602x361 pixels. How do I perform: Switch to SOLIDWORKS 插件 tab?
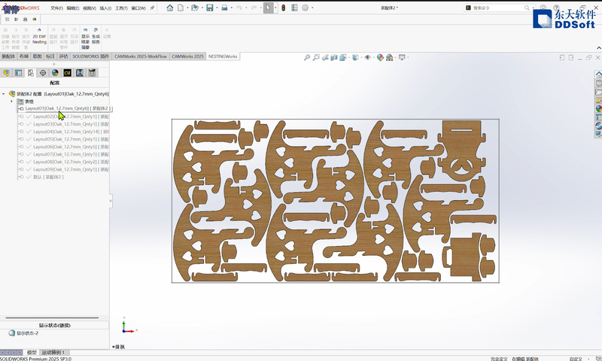[91, 56]
